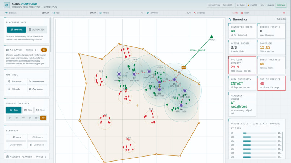Click the Active Calls list scrollbar
Image resolution: width=291 pixels, height=163 pixels.
point(282,141)
